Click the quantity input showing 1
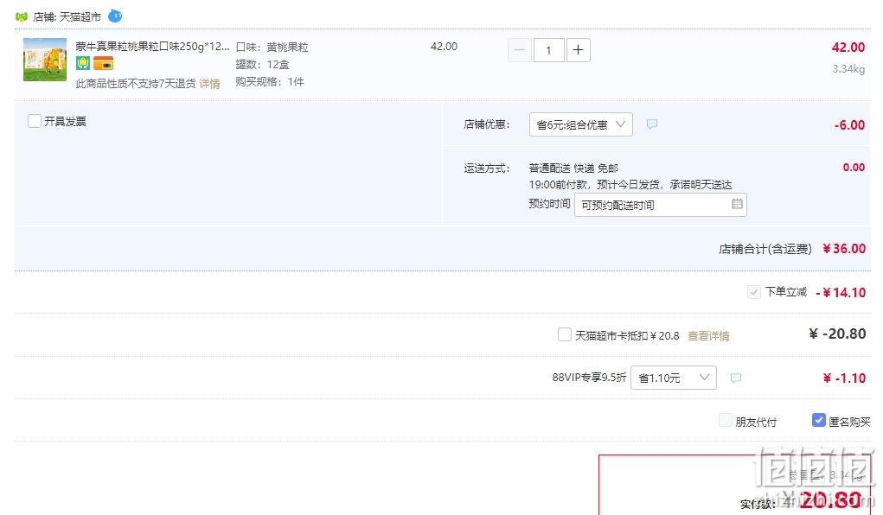The image size is (883, 515). (x=548, y=50)
